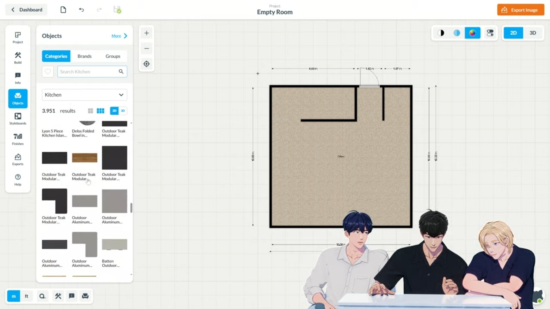Screen dimensions: 550x309
Task: Toggle favorites heart filter
Action: (x=48, y=72)
